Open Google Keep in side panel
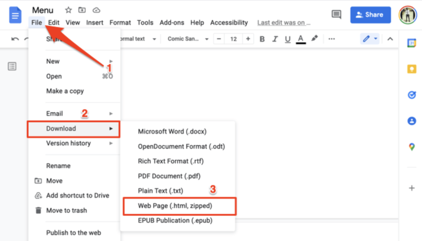Screen dimensions: 422x241 [x=412, y=69]
